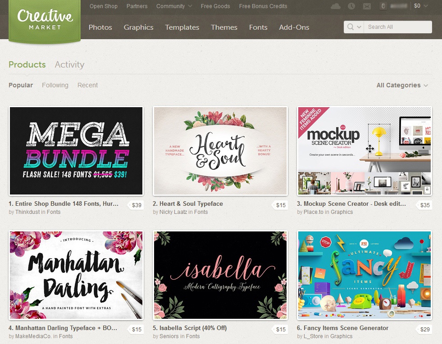Switch to the Activity tab
442x344 pixels.
pos(69,64)
